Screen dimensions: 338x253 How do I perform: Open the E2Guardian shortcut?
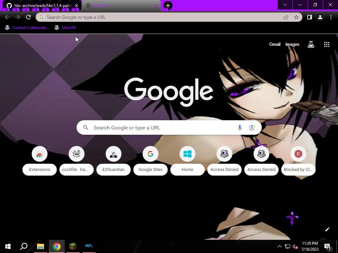(114, 161)
